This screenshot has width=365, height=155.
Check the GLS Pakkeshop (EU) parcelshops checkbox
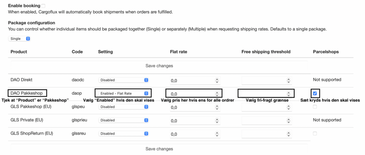click(x=315, y=107)
